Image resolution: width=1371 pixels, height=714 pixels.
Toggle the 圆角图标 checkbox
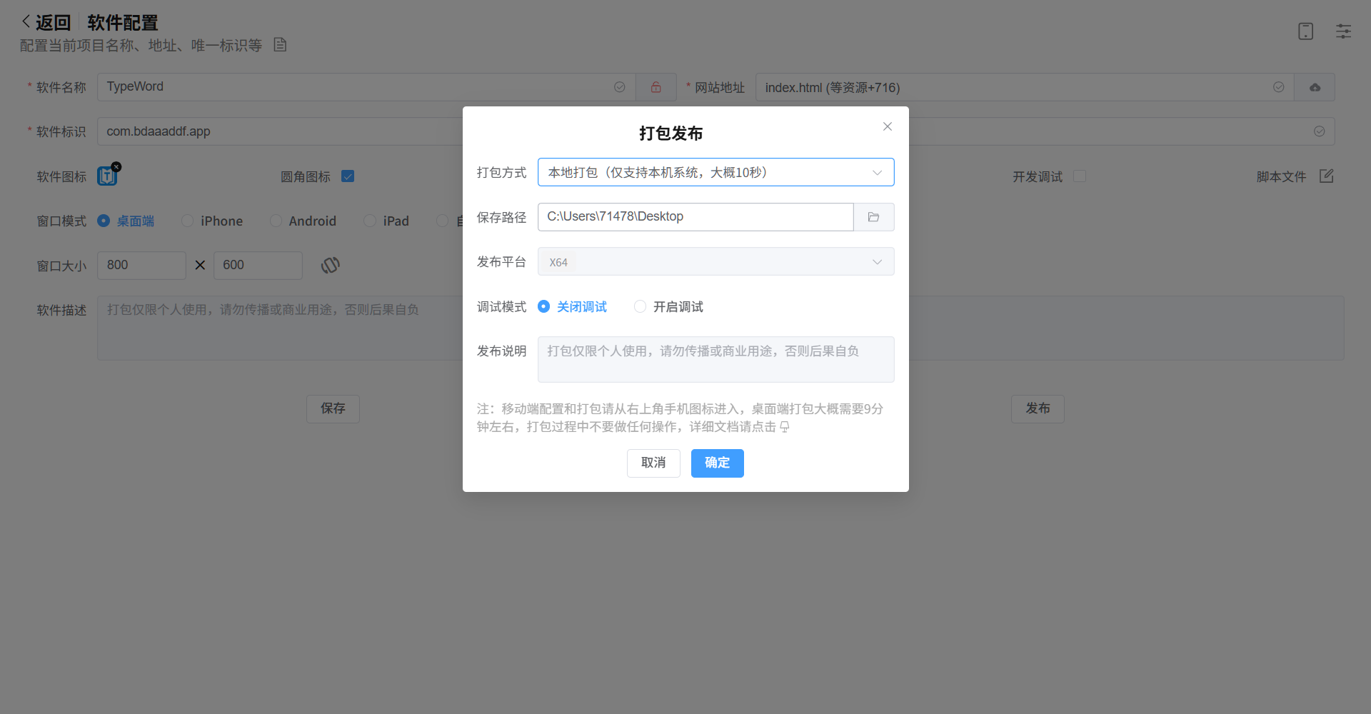(x=348, y=176)
